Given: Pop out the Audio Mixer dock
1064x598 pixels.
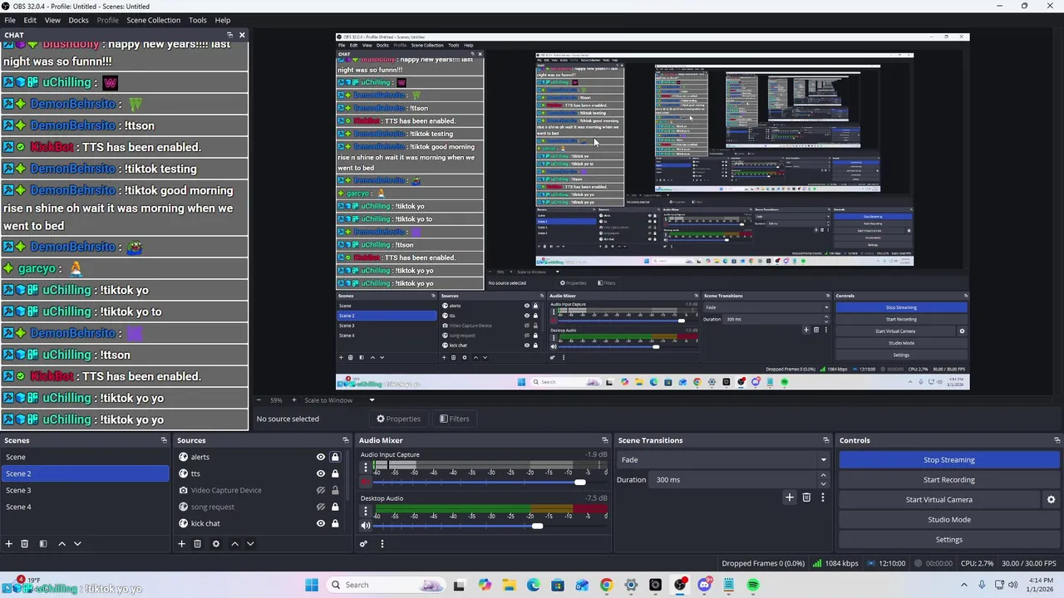Looking at the screenshot, I should point(605,440).
